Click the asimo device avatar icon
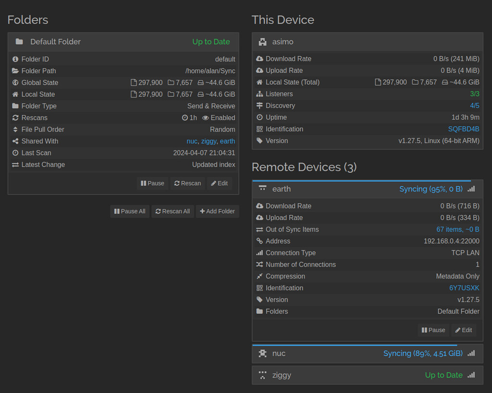 pyautogui.click(x=262, y=42)
